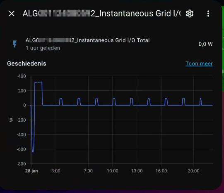Open entity settings via the gear icon
224x193 pixels.
pos(190,14)
